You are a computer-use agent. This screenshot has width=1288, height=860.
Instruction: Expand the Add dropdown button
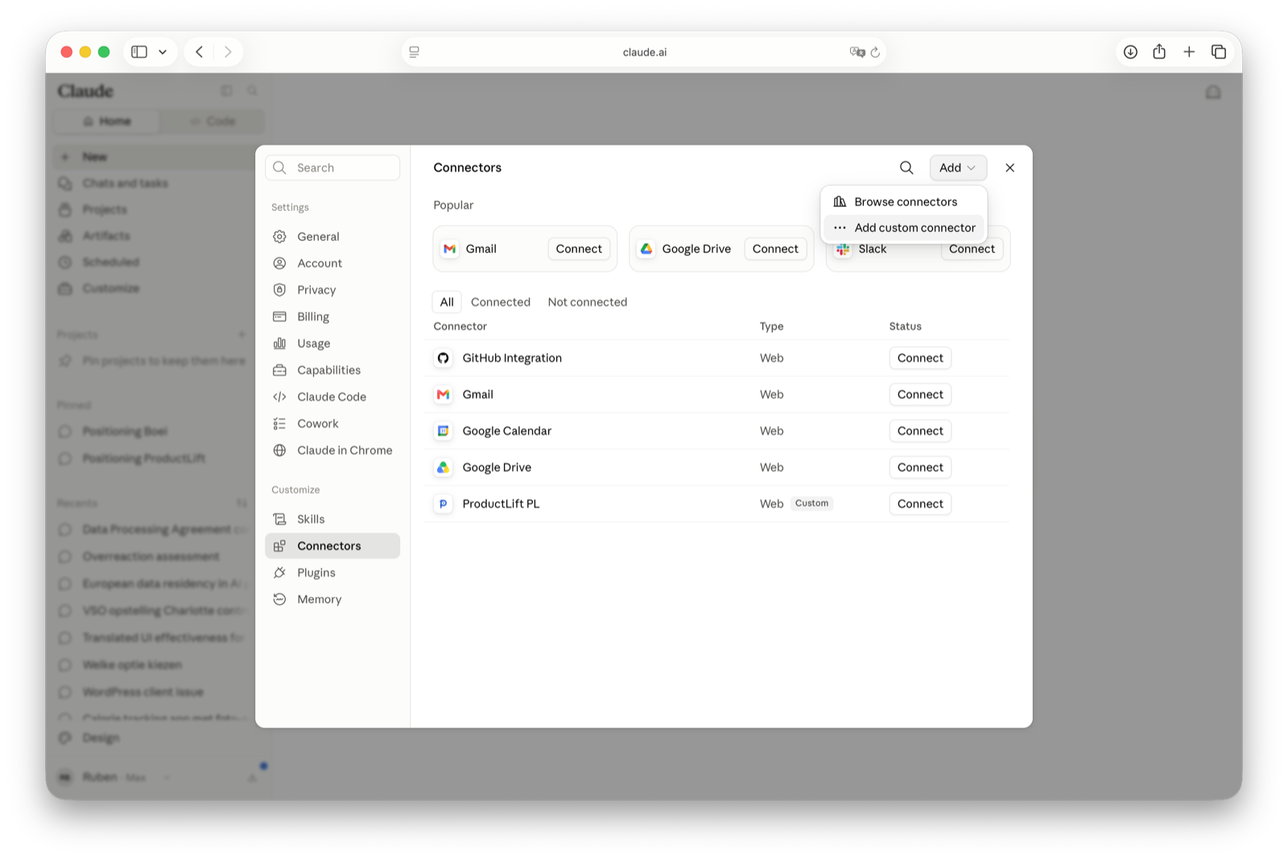(x=958, y=167)
